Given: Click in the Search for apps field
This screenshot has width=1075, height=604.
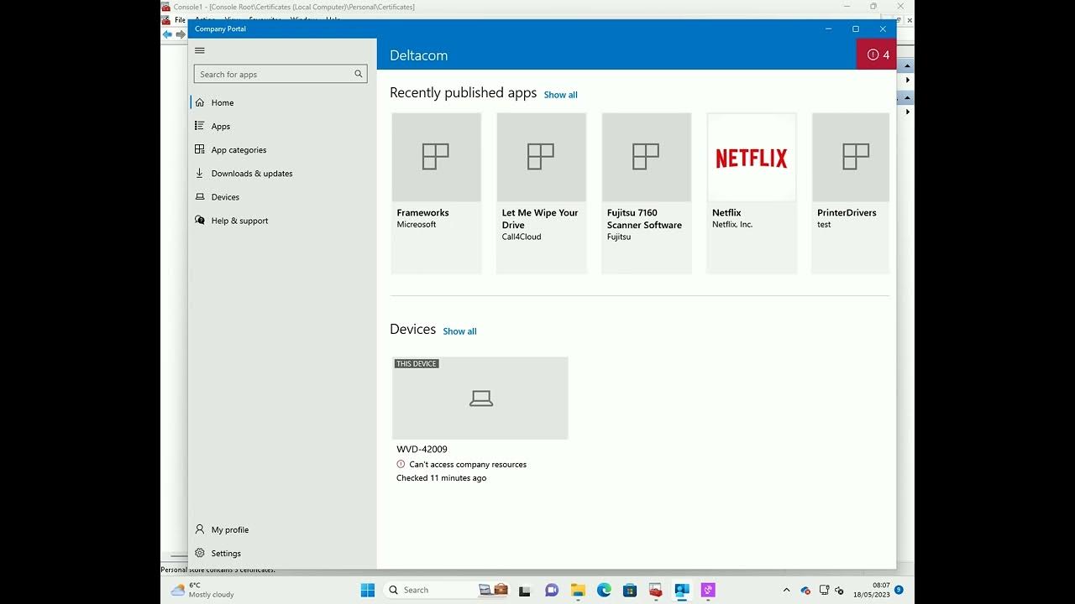Looking at the screenshot, I should 281,74.
